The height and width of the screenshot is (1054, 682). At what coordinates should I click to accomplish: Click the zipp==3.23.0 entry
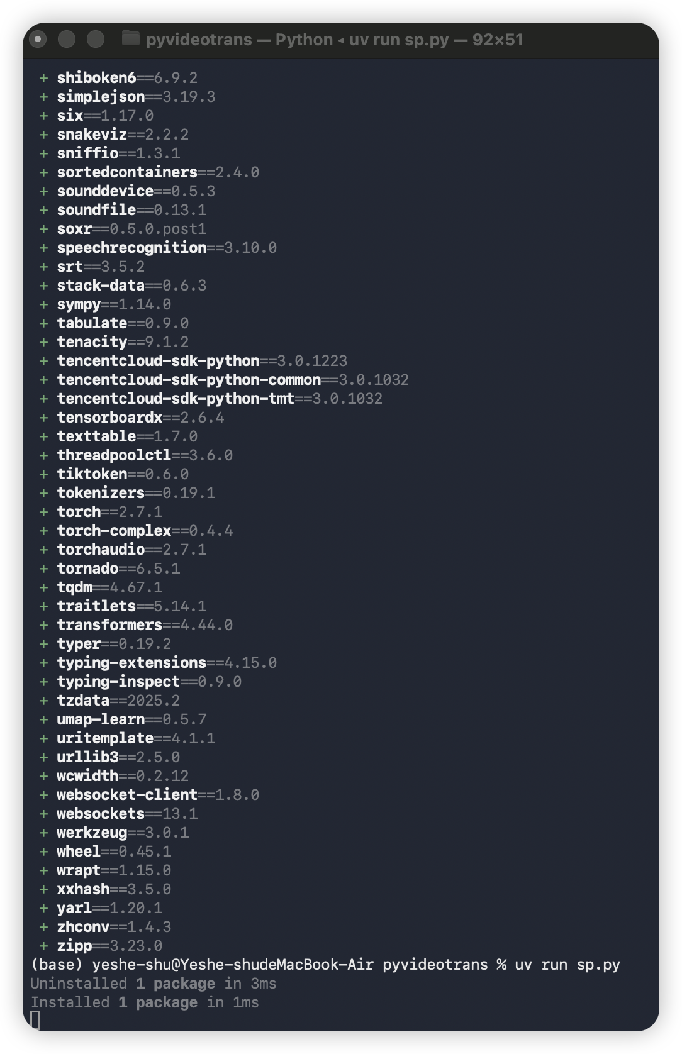click(109, 946)
